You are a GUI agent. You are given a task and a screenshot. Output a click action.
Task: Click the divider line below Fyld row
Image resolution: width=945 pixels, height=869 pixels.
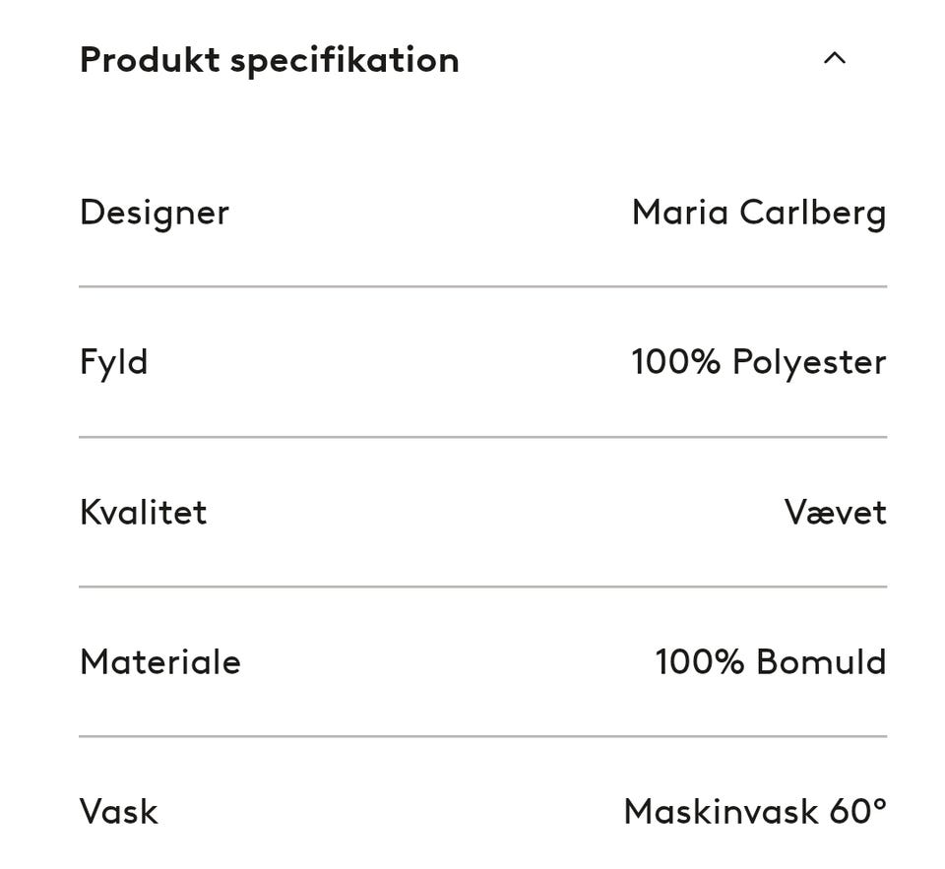[x=482, y=436]
